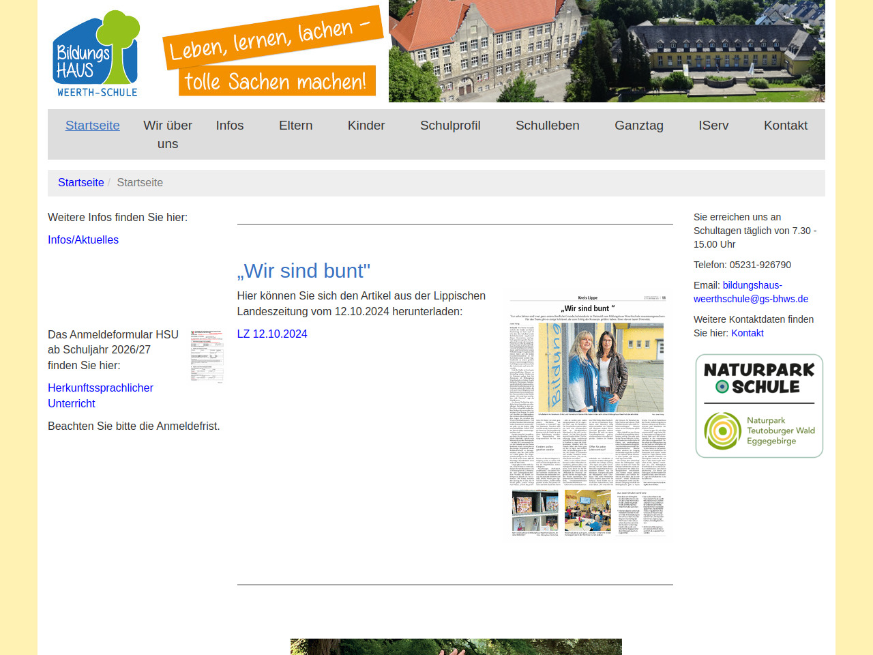Click the Startseite breadcrumb link
Viewport: 873px width, 655px height.
click(x=81, y=183)
